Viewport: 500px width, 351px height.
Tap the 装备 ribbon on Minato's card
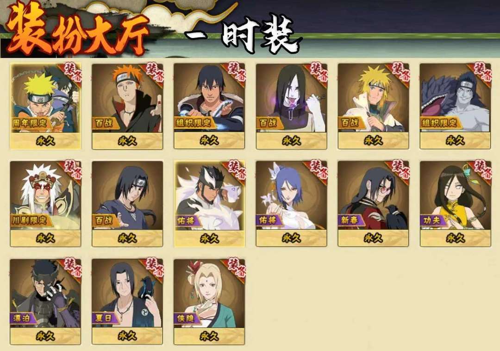[x=400, y=73]
